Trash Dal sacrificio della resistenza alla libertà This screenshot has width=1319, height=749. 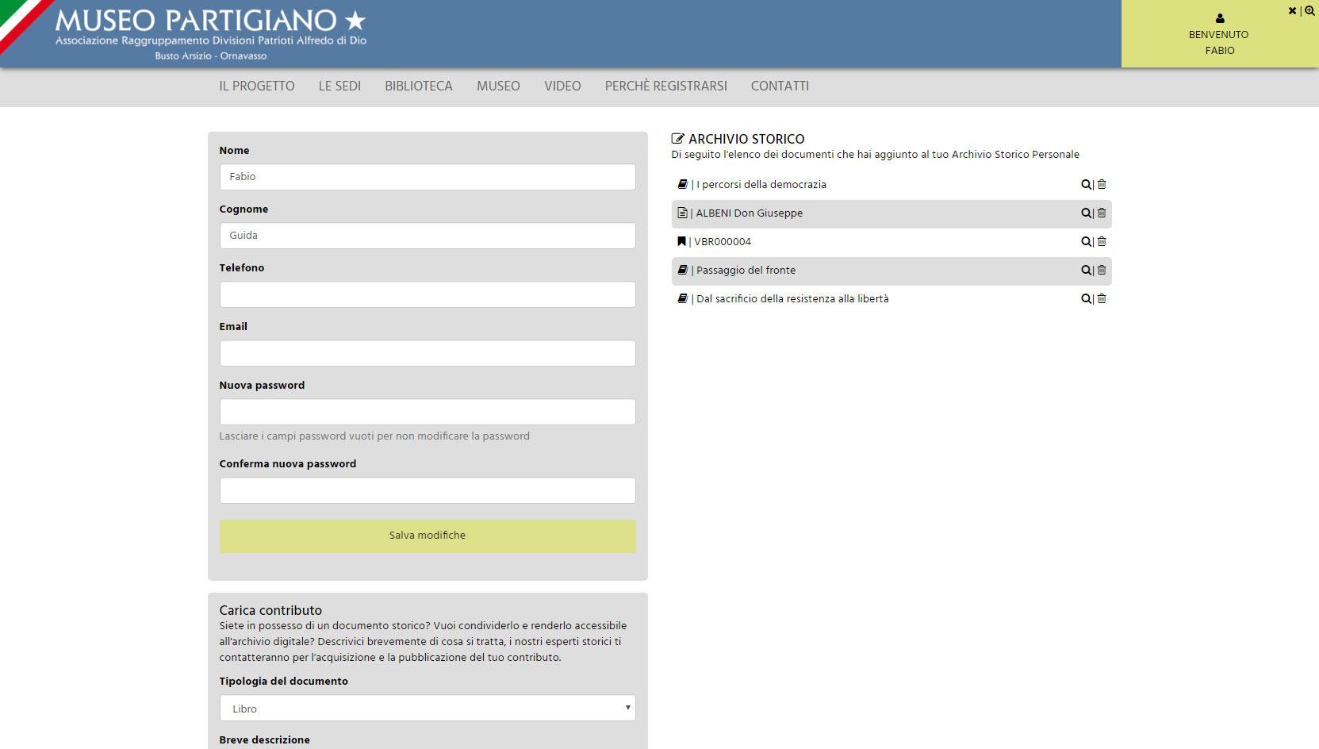pos(1102,299)
